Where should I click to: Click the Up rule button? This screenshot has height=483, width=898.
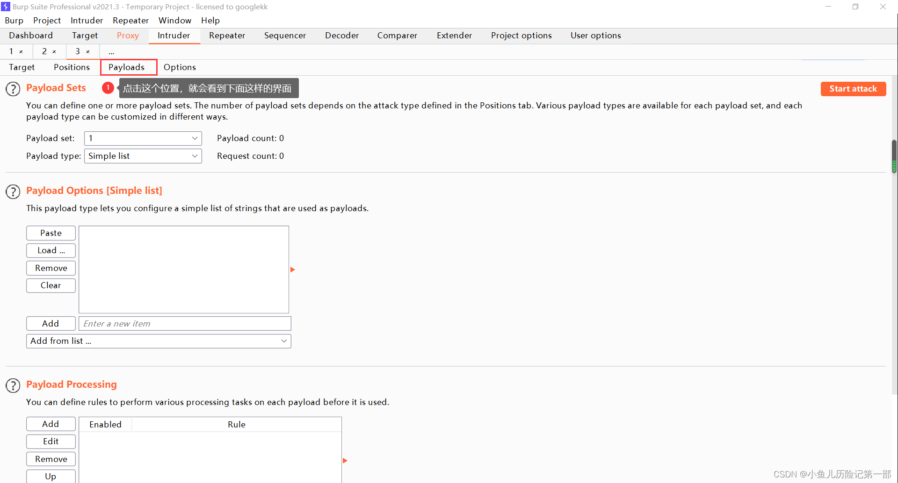51,476
